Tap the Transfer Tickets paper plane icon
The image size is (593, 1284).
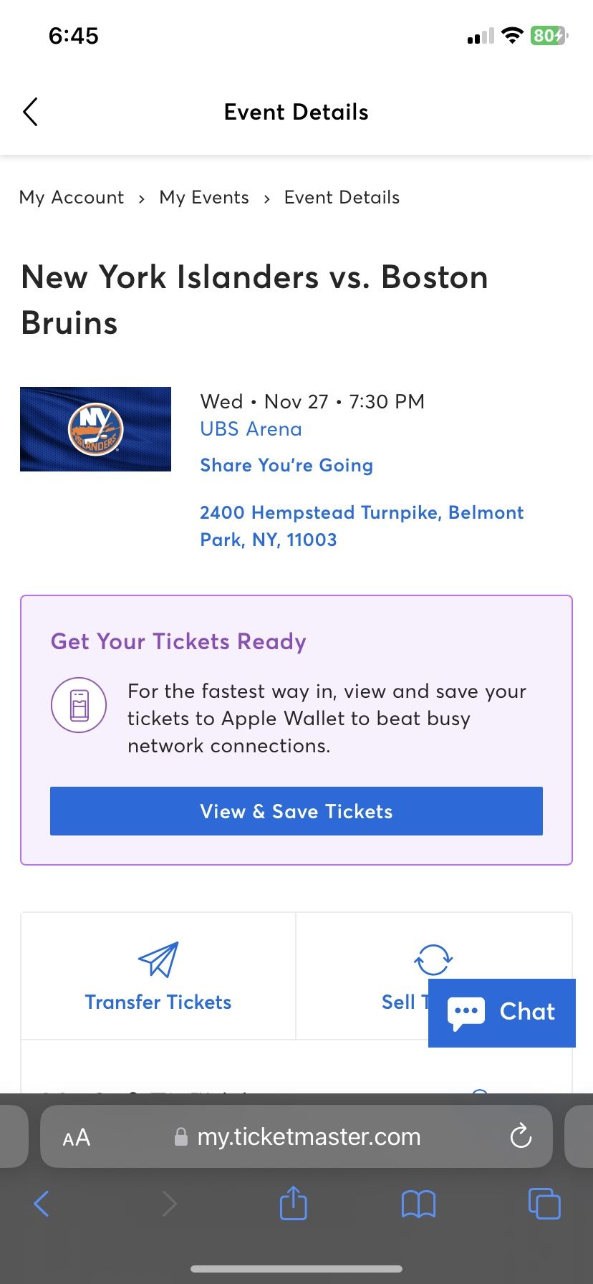(158, 959)
